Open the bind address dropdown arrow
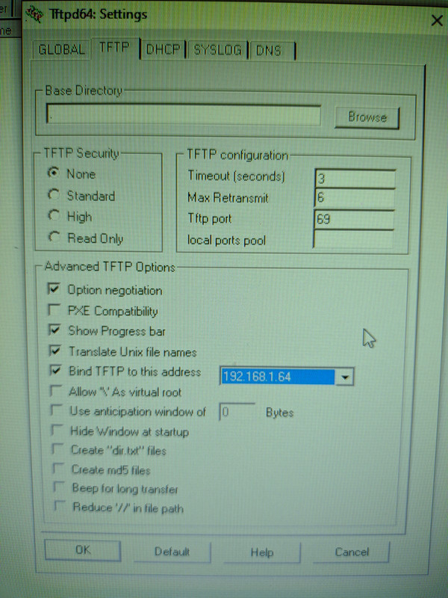448x598 pixels. (x=345, y=377)
